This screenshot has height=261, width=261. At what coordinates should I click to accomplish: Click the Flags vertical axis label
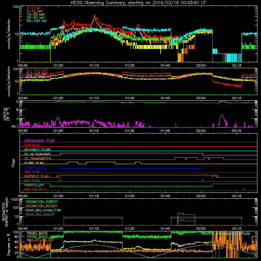point(13,163)
